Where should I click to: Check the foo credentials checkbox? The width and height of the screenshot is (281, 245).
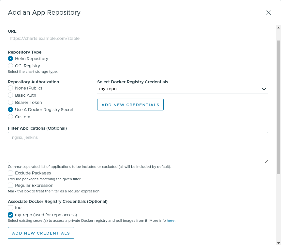(x=10, y=208)
